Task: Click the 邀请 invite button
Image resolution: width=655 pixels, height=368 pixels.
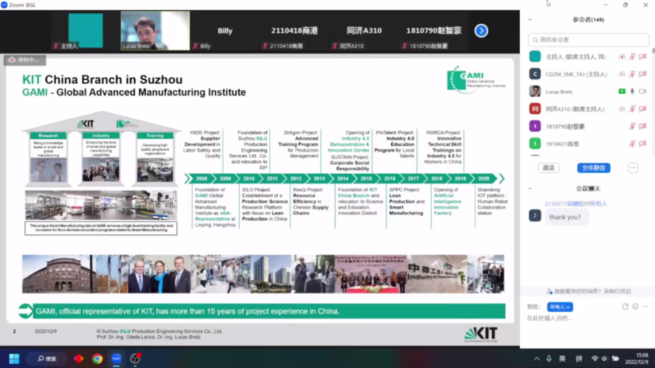Action: pos(548,168)
